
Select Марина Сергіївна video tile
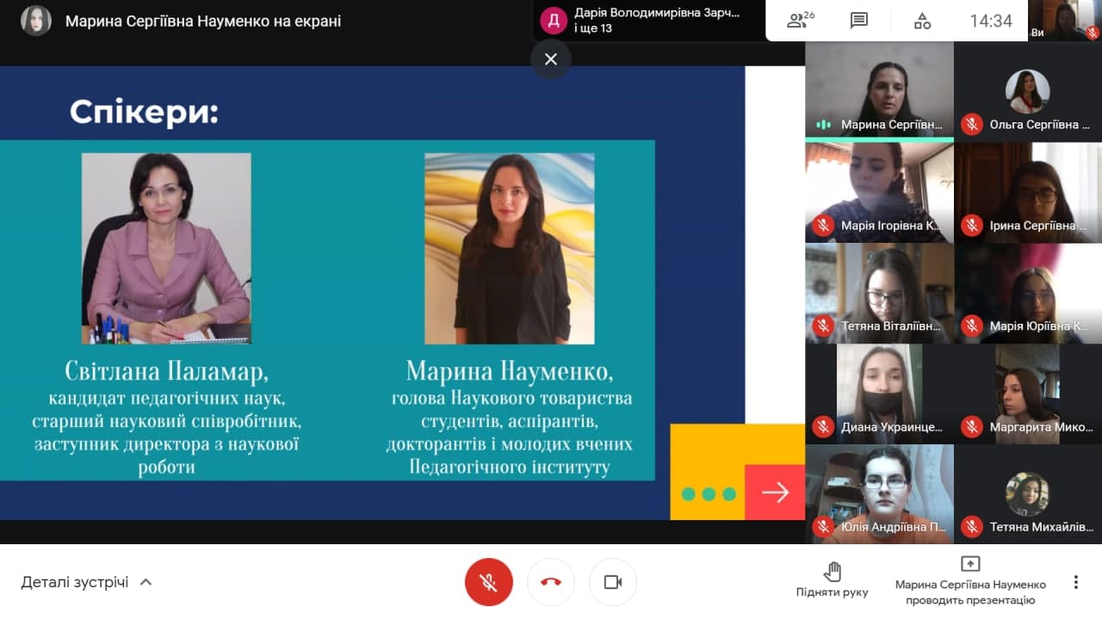(879, 90)
